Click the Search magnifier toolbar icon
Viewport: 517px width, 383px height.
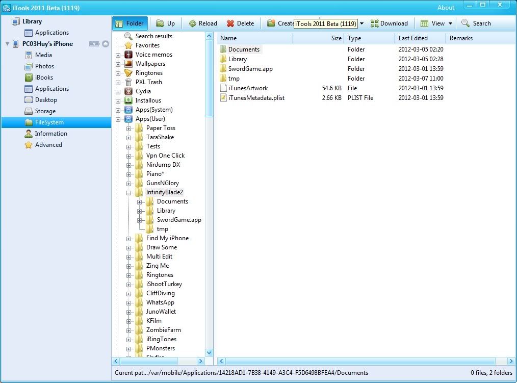(x=465, y=23)
